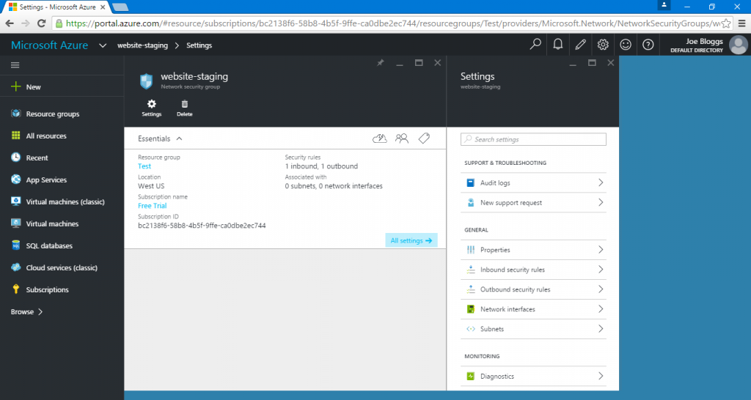
Task: Open Microsoft Azure dropdown chevron
Action: [x=103, y=45]
